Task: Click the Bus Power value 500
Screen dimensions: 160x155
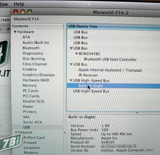Action: tap(105, 130)
